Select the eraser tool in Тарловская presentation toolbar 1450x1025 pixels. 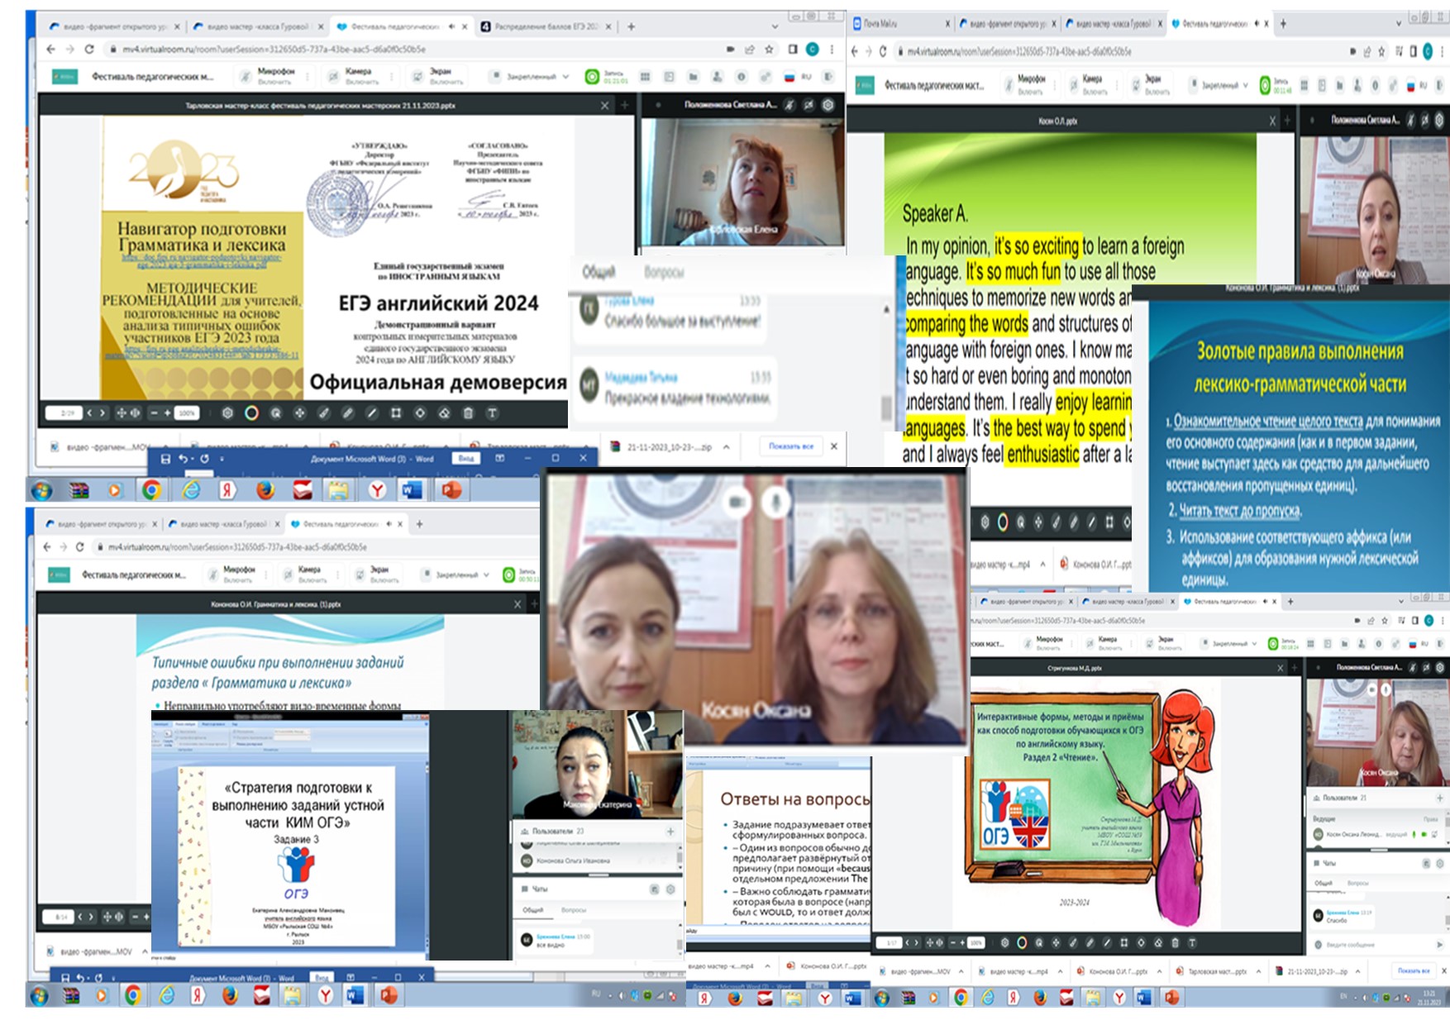click(443, 412)
